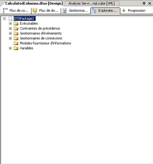The height and width of the screenshot is (164, 153).
Task: Open the Analysis Servi...rial.cube [XML] tab
Action: 91,3
